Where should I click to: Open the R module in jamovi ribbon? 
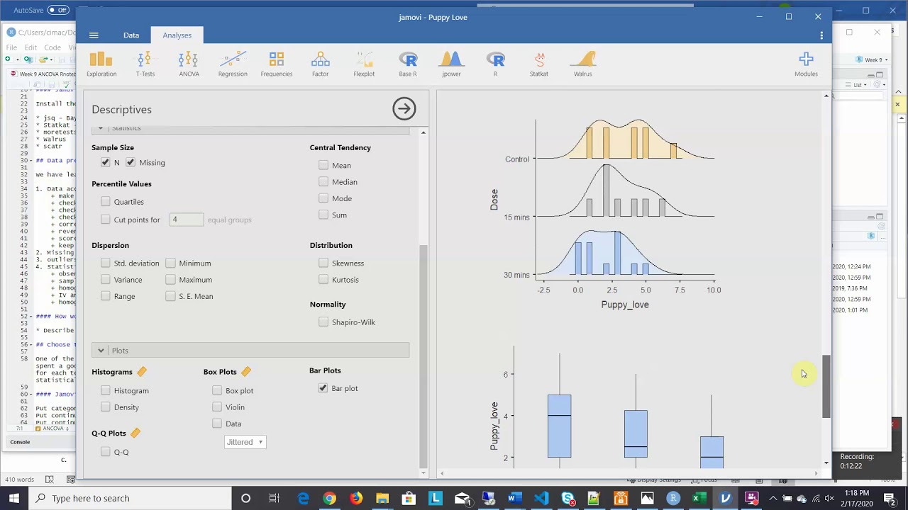coord(495,64)
